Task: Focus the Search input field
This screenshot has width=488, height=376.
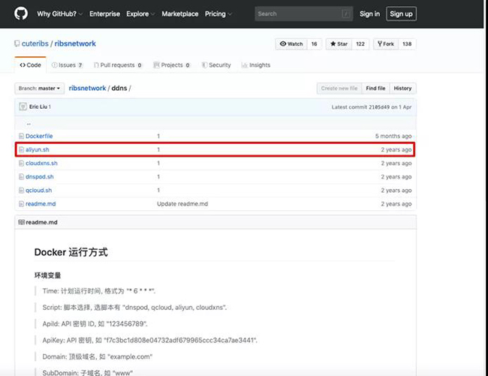Action: tap(304, 14)
